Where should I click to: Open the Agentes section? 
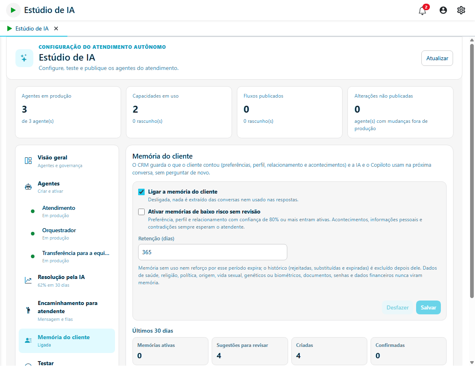[67, 187]
